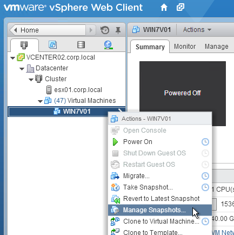Viewport: 234px width, 235px height.
Task: Open the Manage tab
Action: (217, 47)
